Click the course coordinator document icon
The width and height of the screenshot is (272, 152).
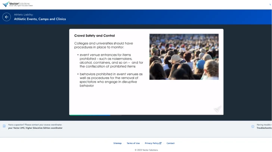pos(4,126)
